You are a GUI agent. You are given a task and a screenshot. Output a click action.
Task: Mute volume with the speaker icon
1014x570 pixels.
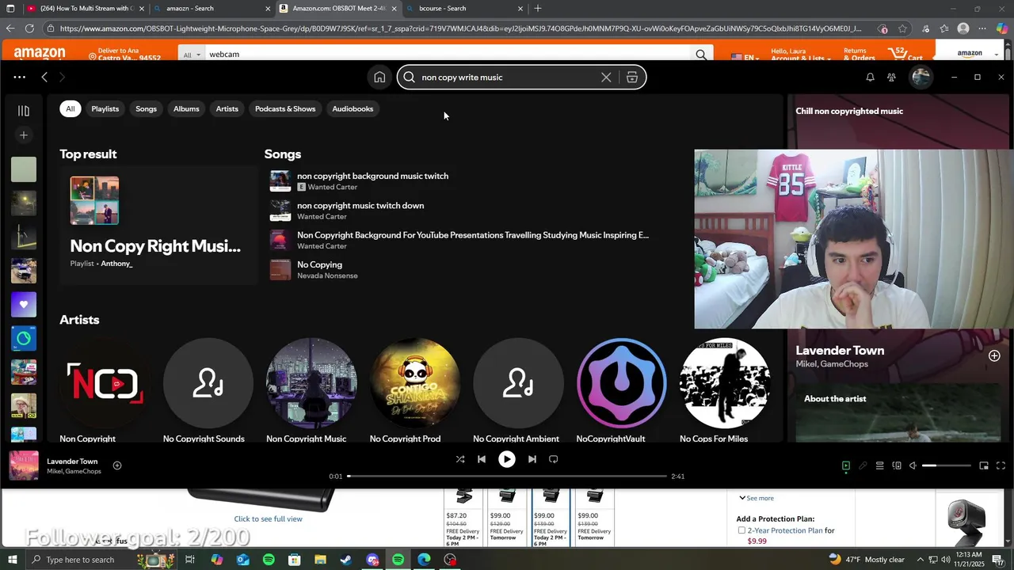click(x=913, y=465)
